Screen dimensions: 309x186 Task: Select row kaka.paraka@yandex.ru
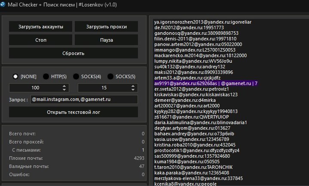[192, 173]
